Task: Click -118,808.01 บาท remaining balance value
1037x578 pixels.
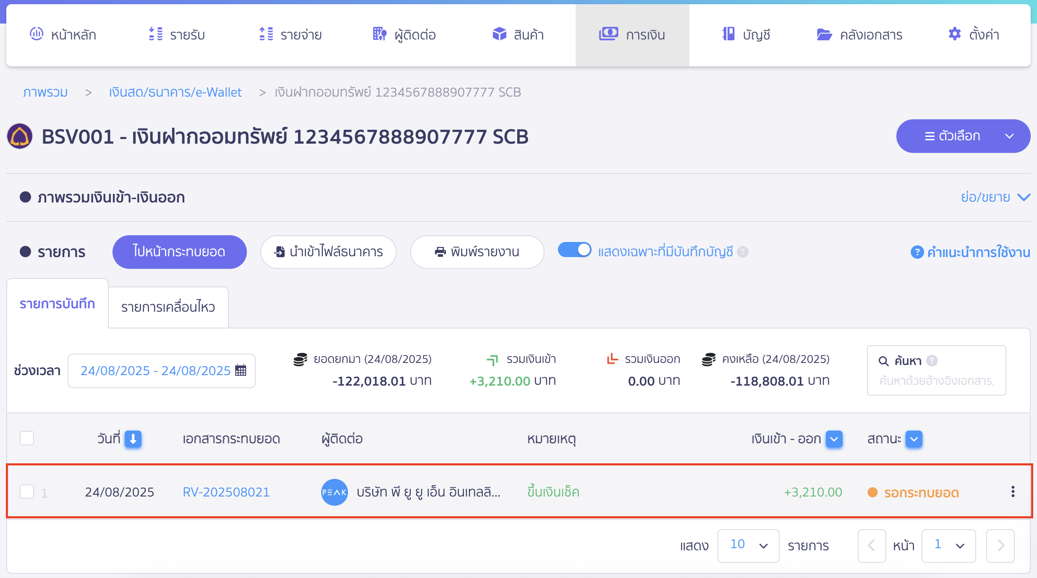Action: tap(780, 381)
